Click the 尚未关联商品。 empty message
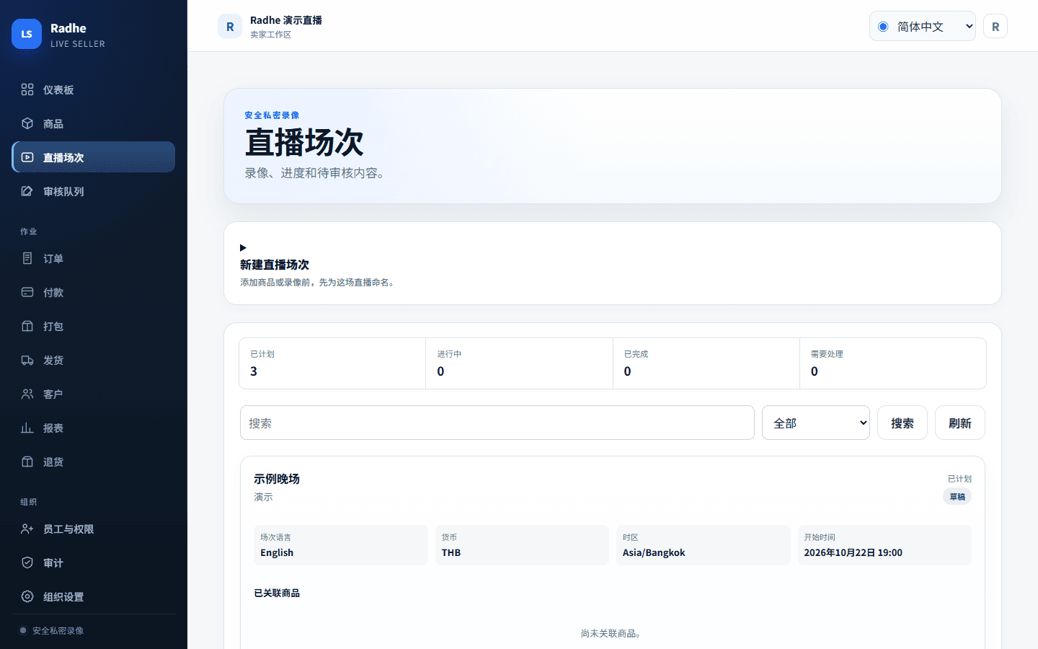The image size is (1038, 649). (x=613, y=633)
